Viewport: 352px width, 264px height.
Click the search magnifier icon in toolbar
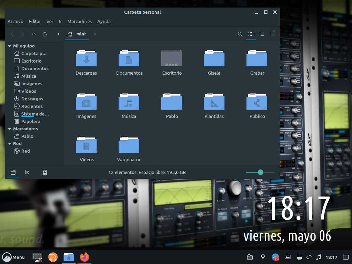[x=240, y=34]
